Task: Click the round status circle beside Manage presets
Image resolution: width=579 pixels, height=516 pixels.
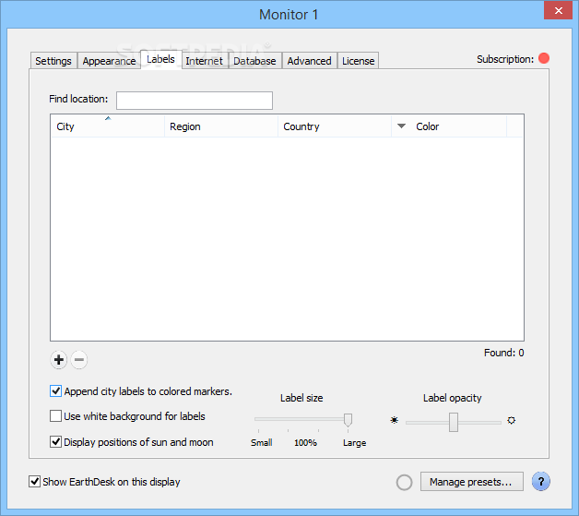Action: click(404, 483)
